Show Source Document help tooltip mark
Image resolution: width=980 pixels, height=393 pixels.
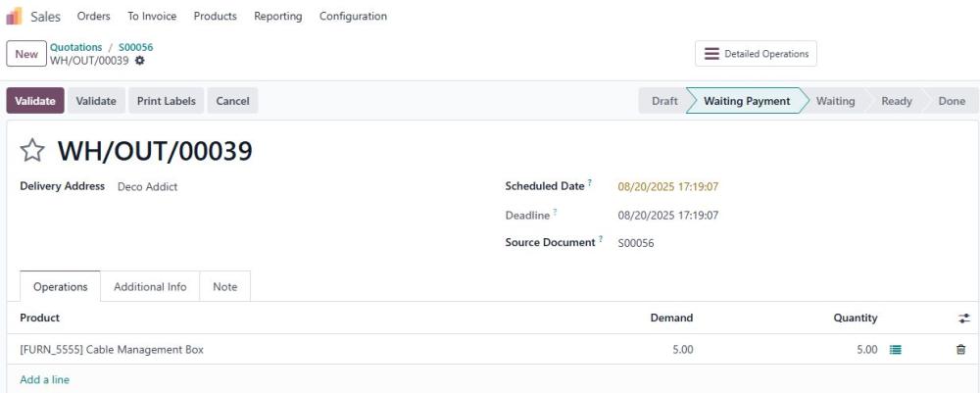point(601,239)
